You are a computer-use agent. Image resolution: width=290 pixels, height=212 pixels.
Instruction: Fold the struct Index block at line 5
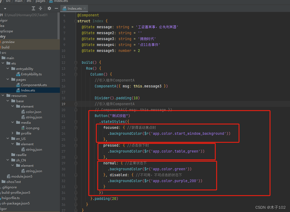coord(76,21)
